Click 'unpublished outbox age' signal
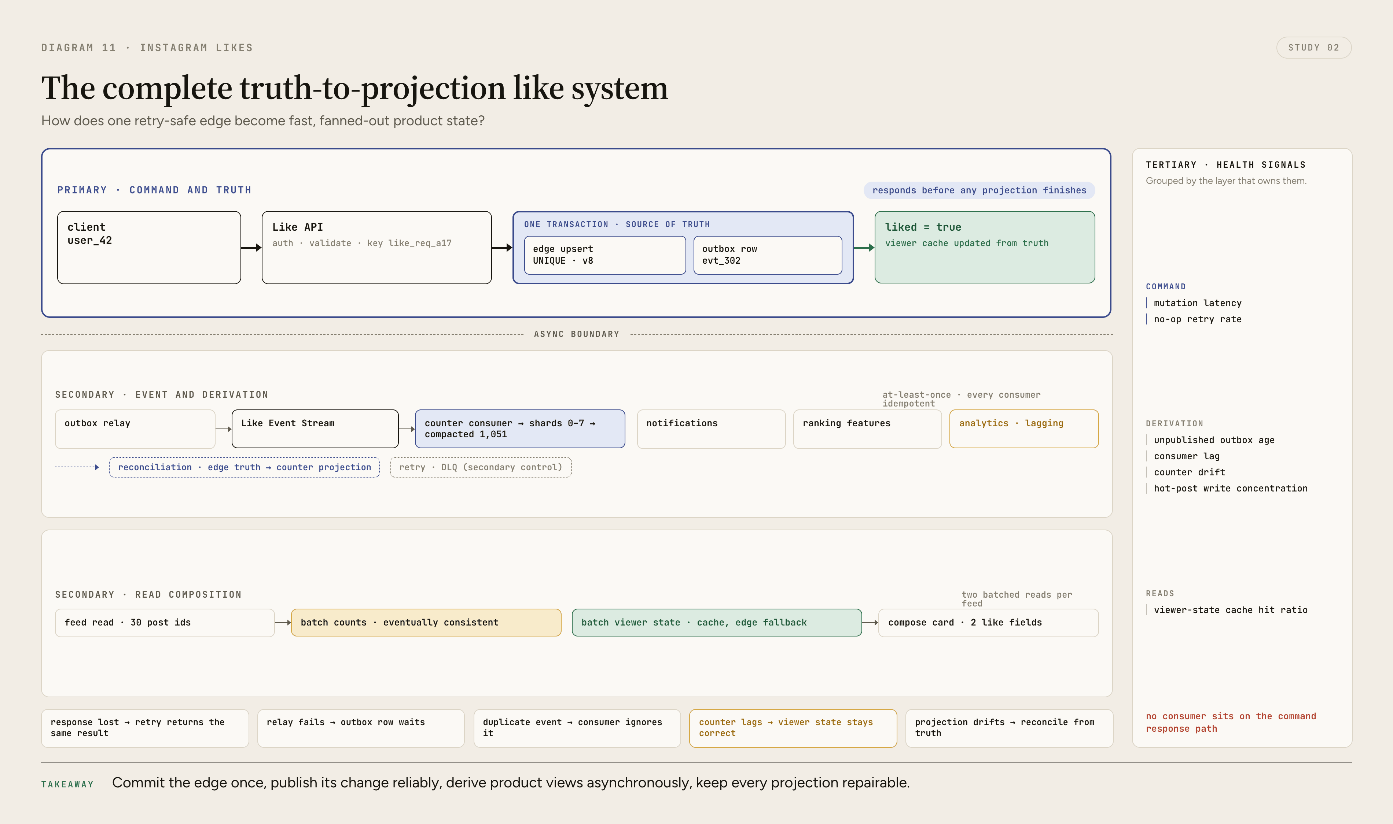The height and width of the screenshot is (824, 1393). (1214, 440)
